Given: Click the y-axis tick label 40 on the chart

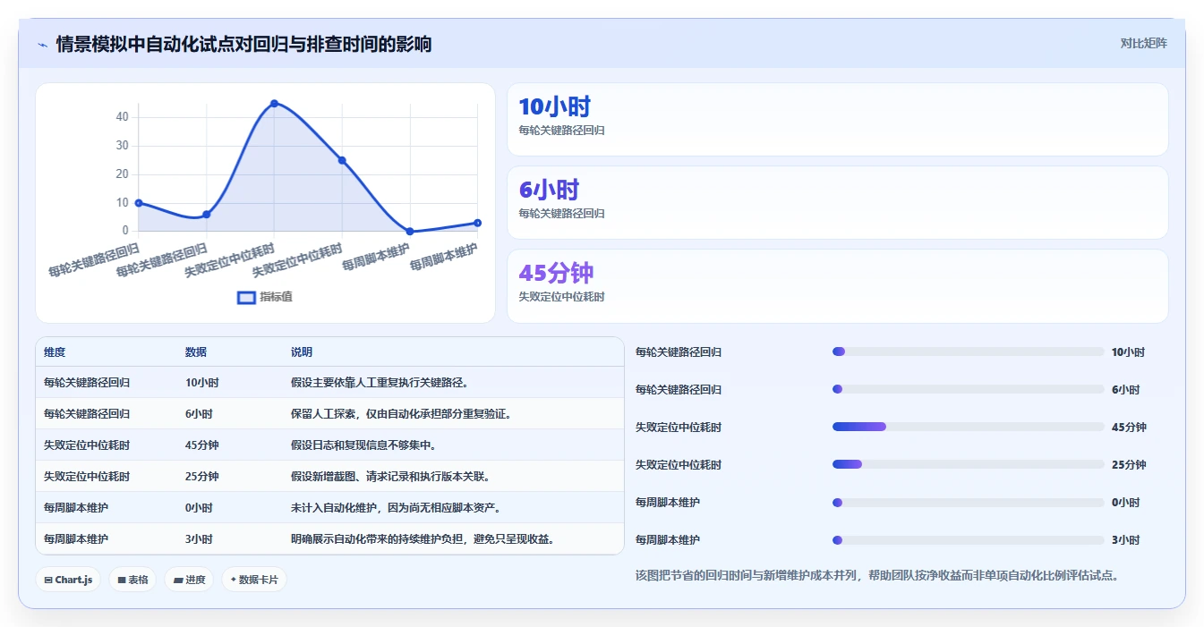Looking at the screenshot, I should [122, 117].
